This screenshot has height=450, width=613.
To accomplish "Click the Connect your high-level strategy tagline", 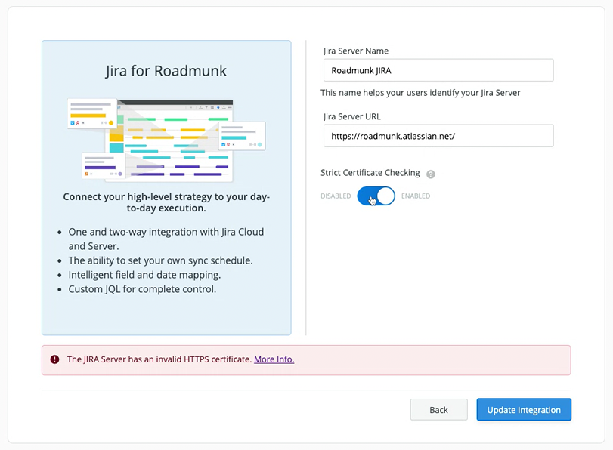I will point(166,202).
